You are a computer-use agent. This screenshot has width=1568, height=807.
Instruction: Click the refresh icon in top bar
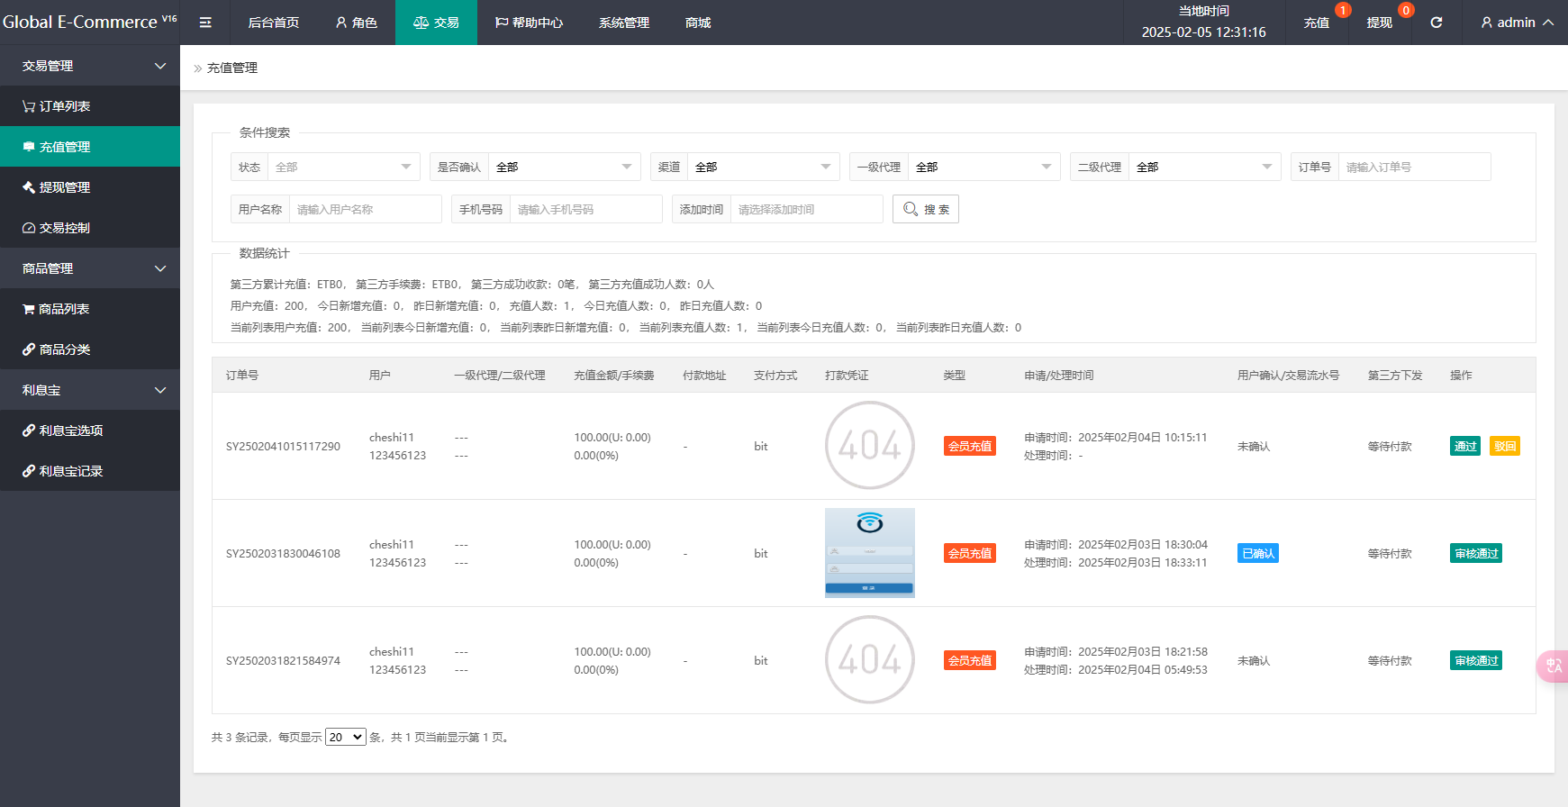(1437, 23)
